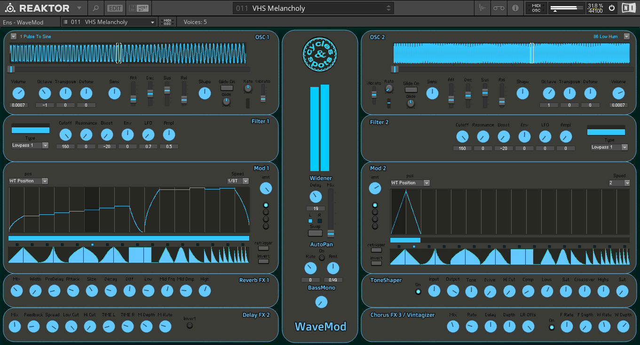Open Mod 2 Speed dropdown
Viewport: 640px width, 345px height.
coord(619,183)
